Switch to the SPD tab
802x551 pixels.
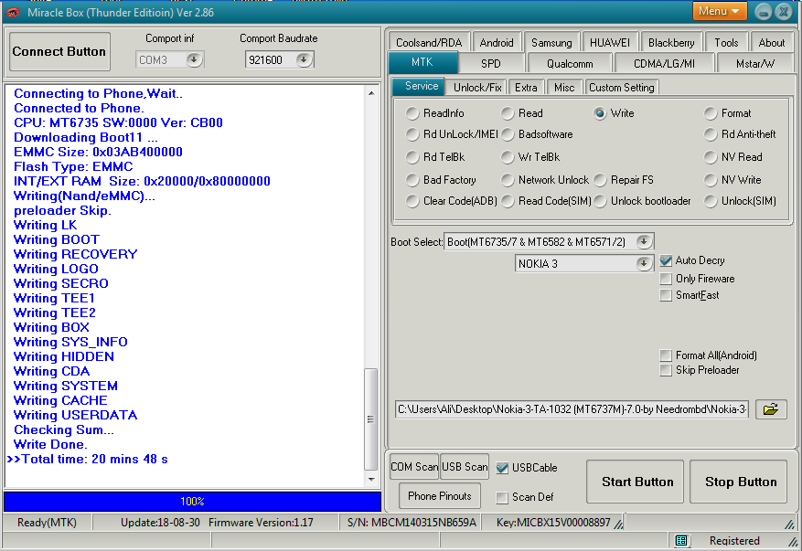coord(490,63)
